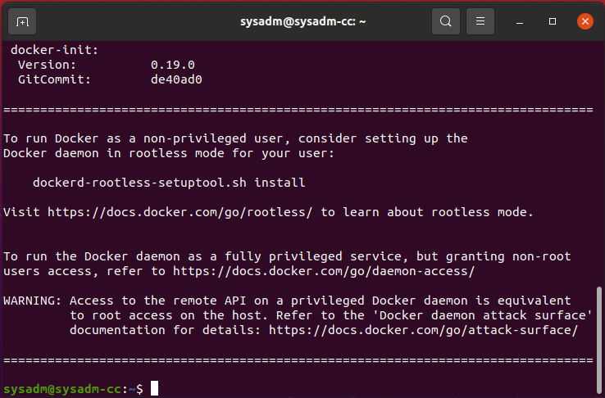Click the window title sysadm@sysadm-cc: ~
The image size is (605, 398).
[302, 21]
